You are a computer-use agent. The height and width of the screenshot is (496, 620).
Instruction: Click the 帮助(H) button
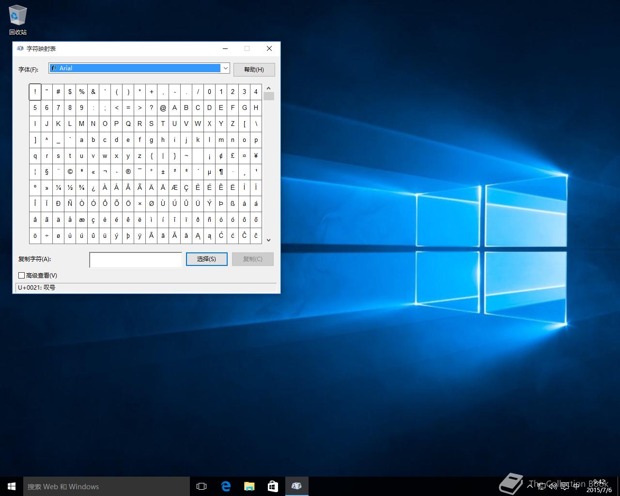254,70
